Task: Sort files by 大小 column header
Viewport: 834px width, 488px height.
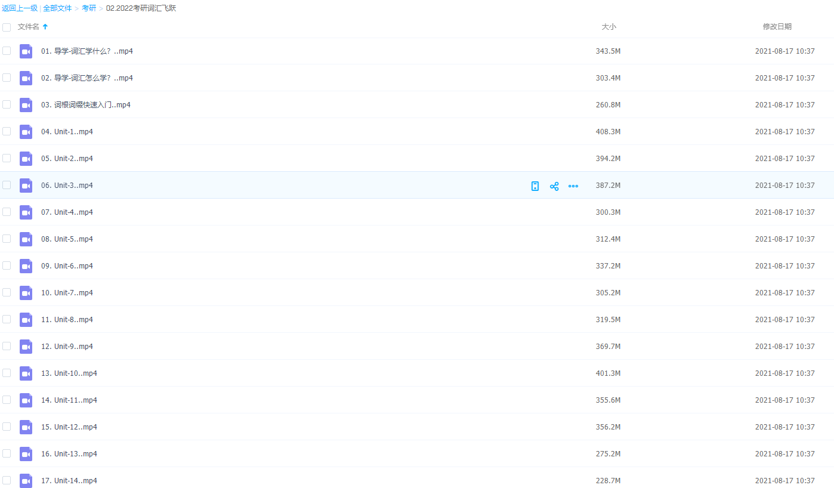Action: pyautogui.click(x=608, y=27)
